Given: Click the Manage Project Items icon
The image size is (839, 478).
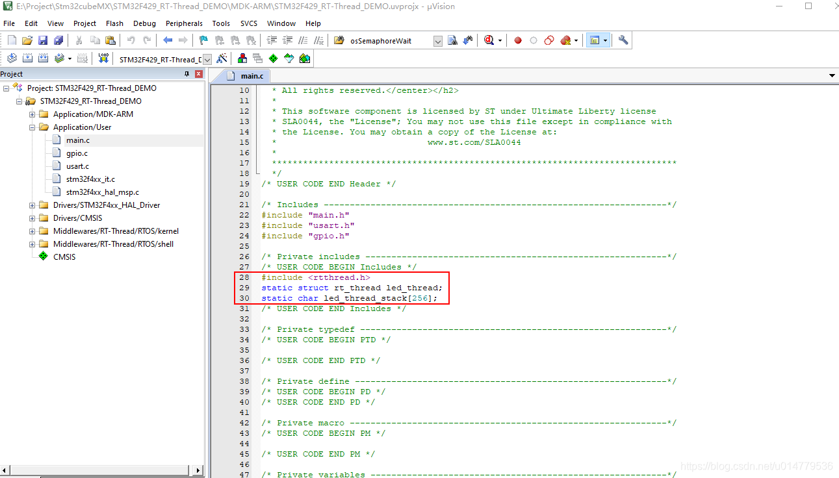Looking at the screenshot, I should 242,58.
